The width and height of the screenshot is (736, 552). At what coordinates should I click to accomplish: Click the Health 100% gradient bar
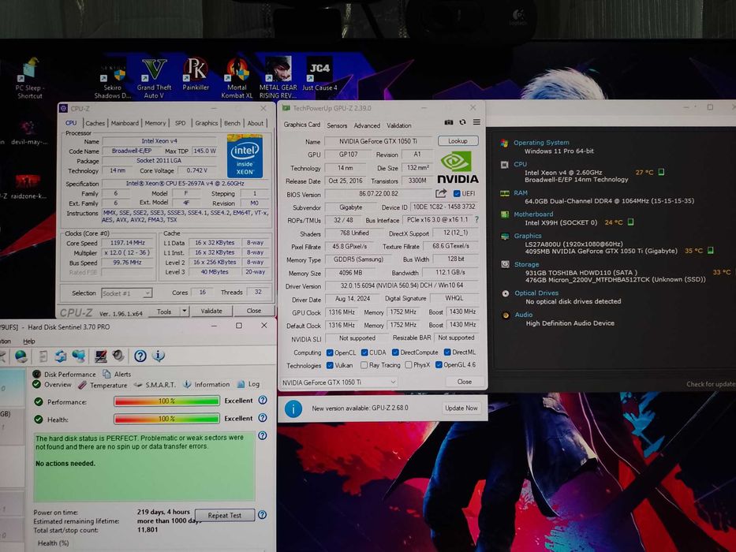point(166,418)
